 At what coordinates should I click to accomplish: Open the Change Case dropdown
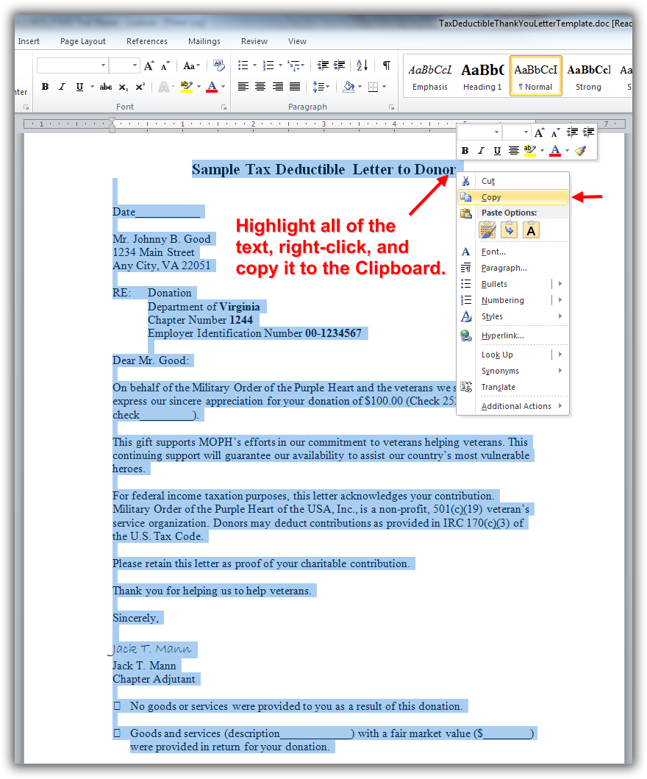[191, 65]
